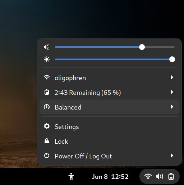Click the battery icon in the menu row
184x185 pixels.
tap(47, 92)
